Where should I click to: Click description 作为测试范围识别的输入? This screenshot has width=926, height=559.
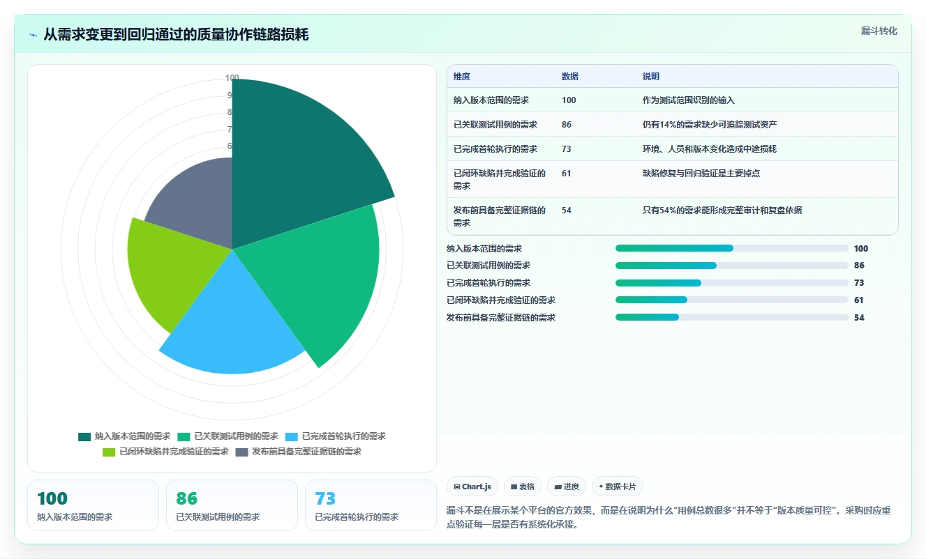pos(689,100)
